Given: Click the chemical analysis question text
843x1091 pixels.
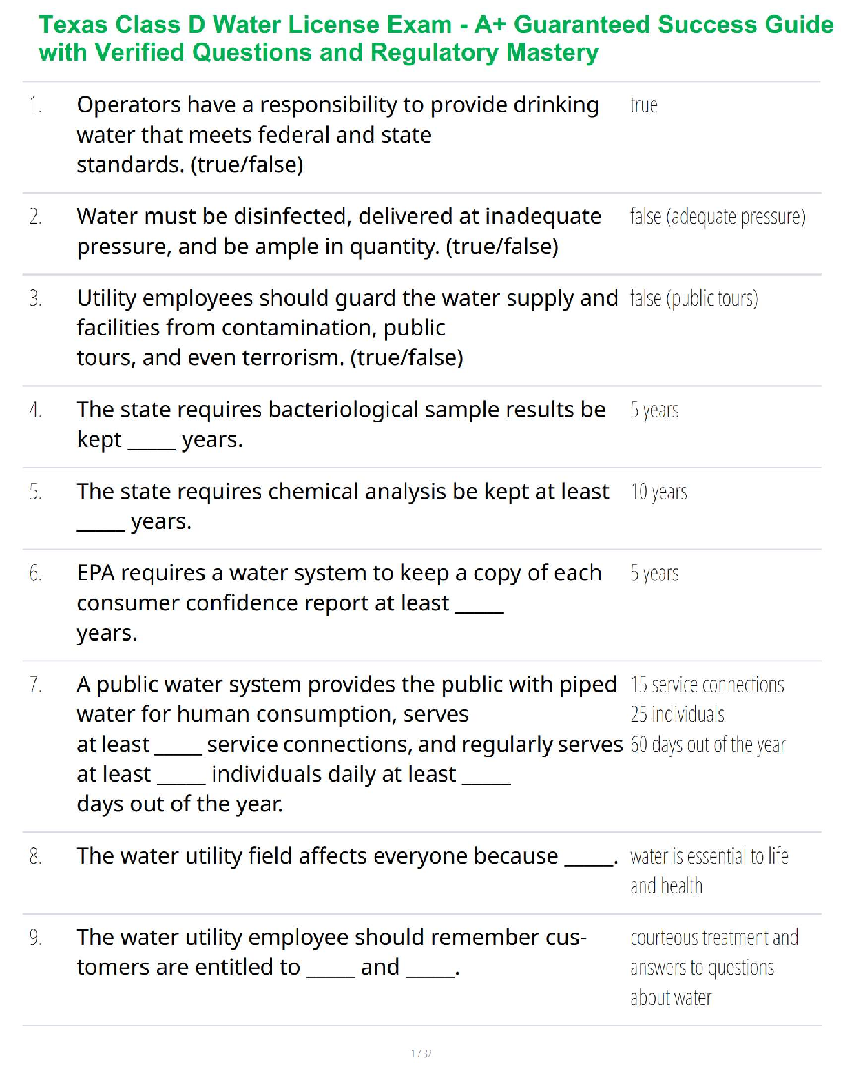Looking at the screenshot, I should click(x=342, y=506).
